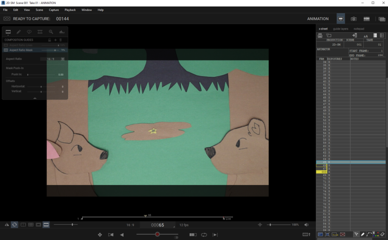Click the Production field 2D-SM
Viewport: 388px width, 240px height.
coord(336,45)
